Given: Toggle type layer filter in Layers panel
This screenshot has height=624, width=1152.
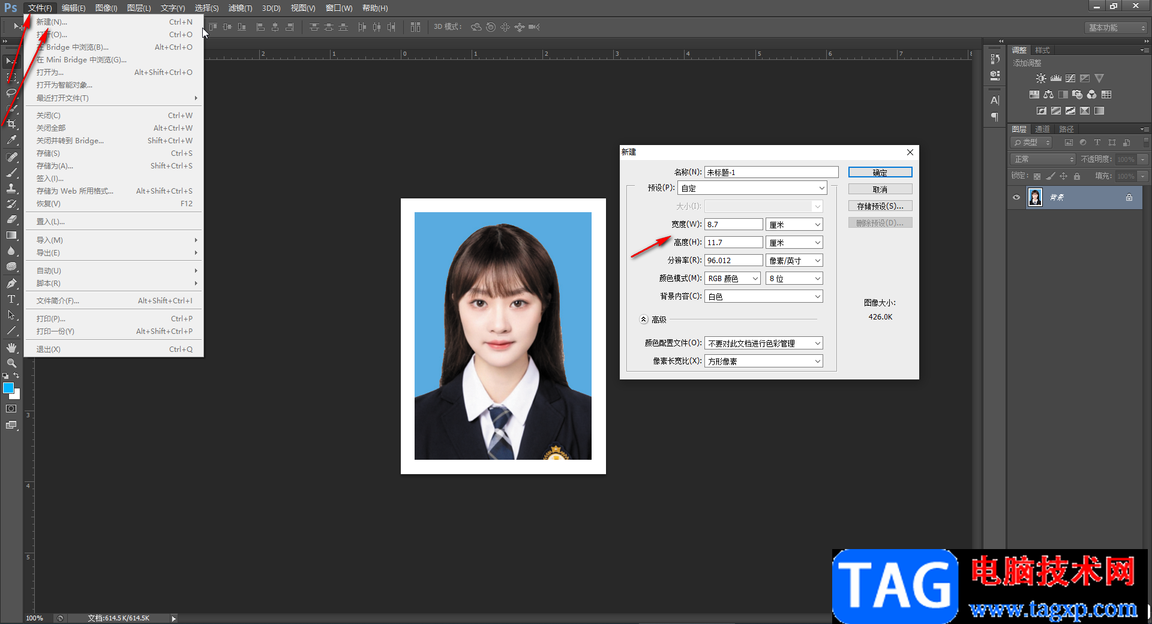Looking at the screenshot, I should tap(1097, 143).
